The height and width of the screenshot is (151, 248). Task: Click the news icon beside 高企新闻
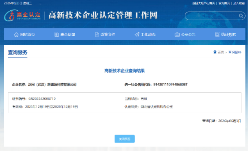pyautogui.click(x=56, y=35)
